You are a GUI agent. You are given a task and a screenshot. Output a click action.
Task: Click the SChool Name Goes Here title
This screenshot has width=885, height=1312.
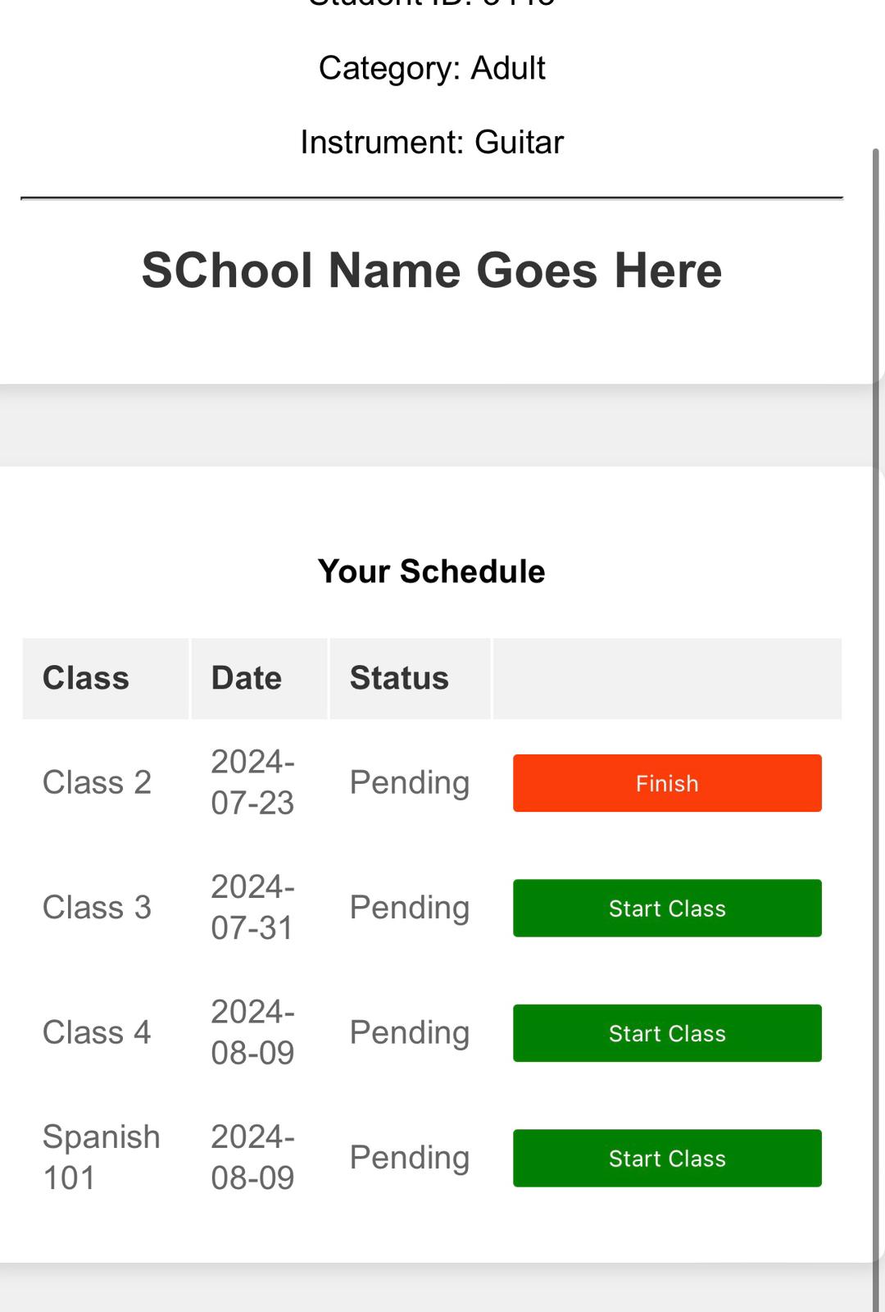[x=432, y=271]
